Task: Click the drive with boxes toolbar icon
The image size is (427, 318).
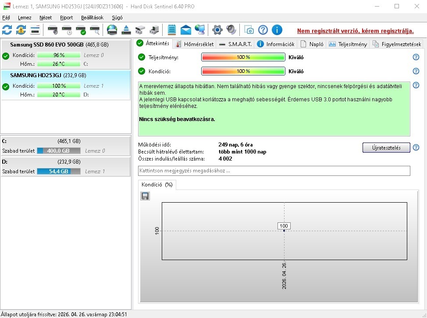Action: (140, 30)
